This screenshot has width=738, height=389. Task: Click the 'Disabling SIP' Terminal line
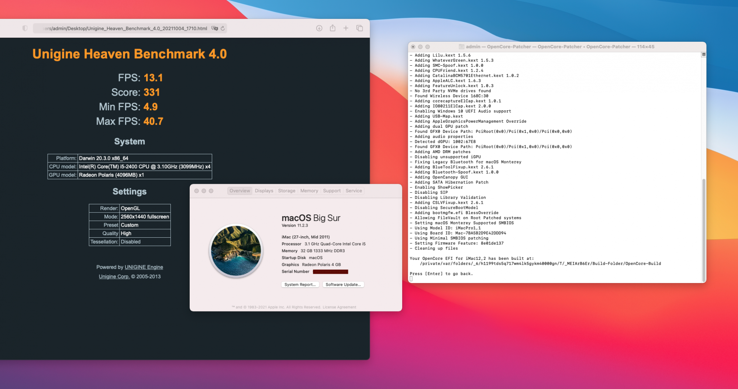coord(429,193)
